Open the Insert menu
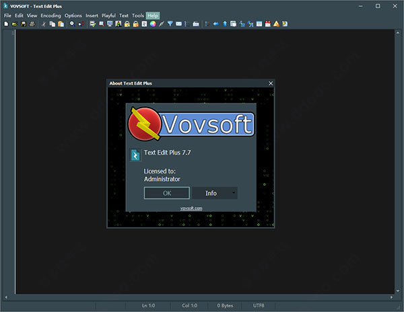 tap(92, 15)
